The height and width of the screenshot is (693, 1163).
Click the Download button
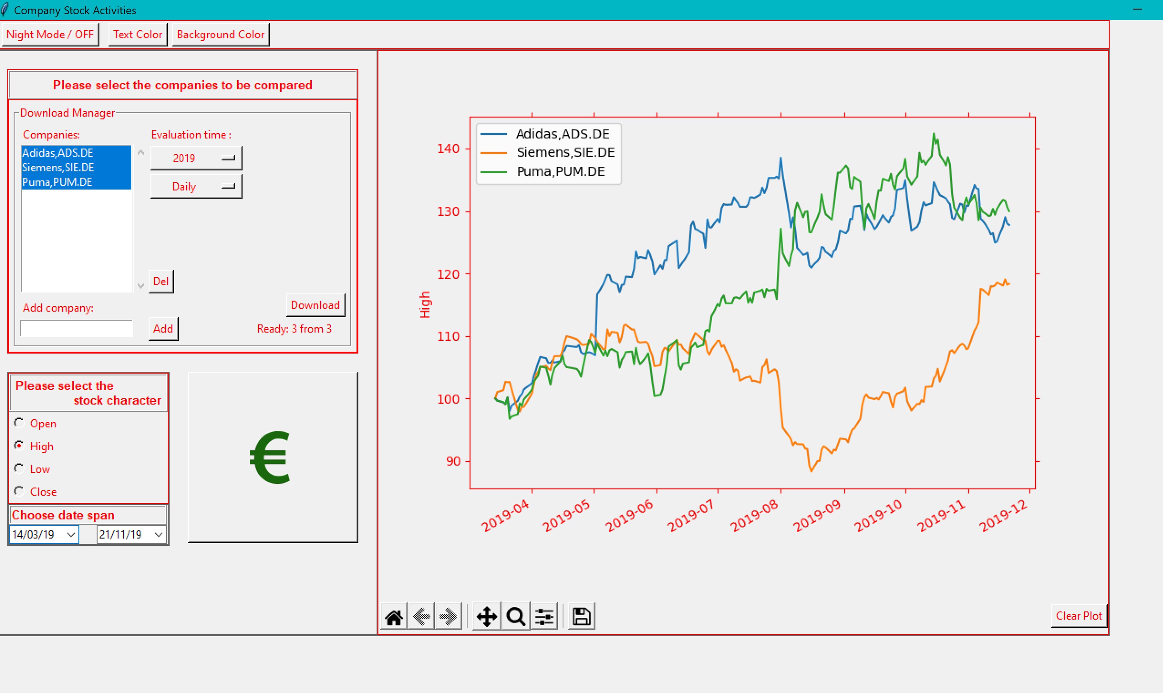click(315, 305)
